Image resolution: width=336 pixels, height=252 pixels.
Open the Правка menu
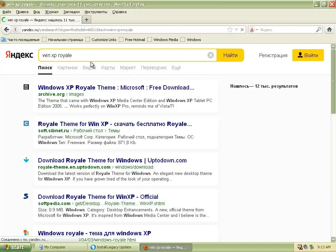22,12
